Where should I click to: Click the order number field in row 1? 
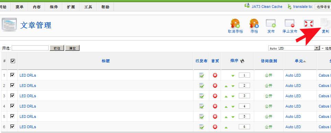[x=244, y=75]
